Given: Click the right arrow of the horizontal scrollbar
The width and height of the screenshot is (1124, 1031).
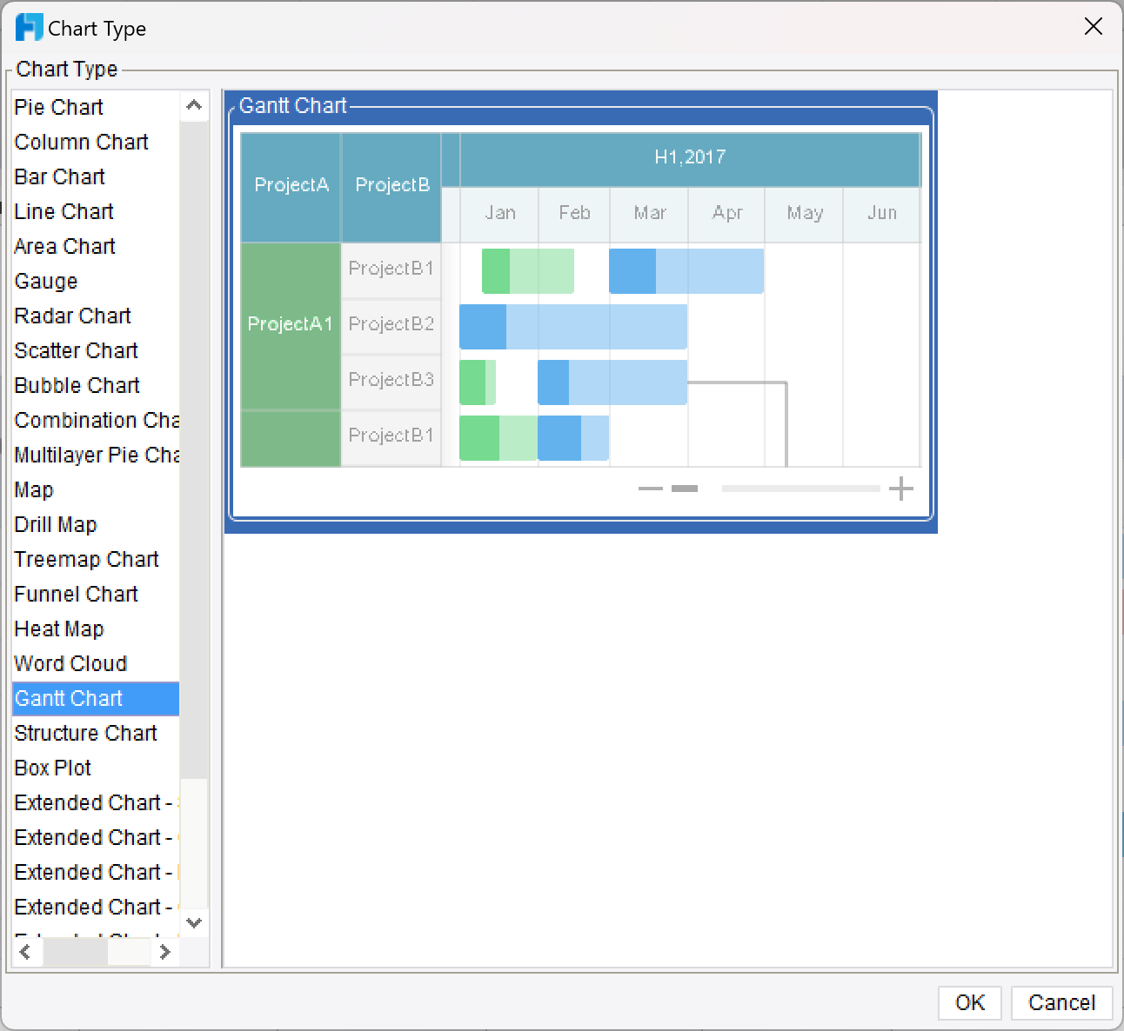Looking at the screenshot, I should 166,952.
